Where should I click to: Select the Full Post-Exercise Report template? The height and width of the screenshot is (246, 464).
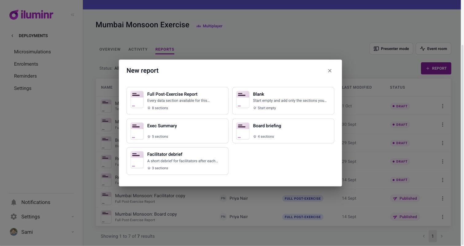pyautogui.click(x=177, y=101)
